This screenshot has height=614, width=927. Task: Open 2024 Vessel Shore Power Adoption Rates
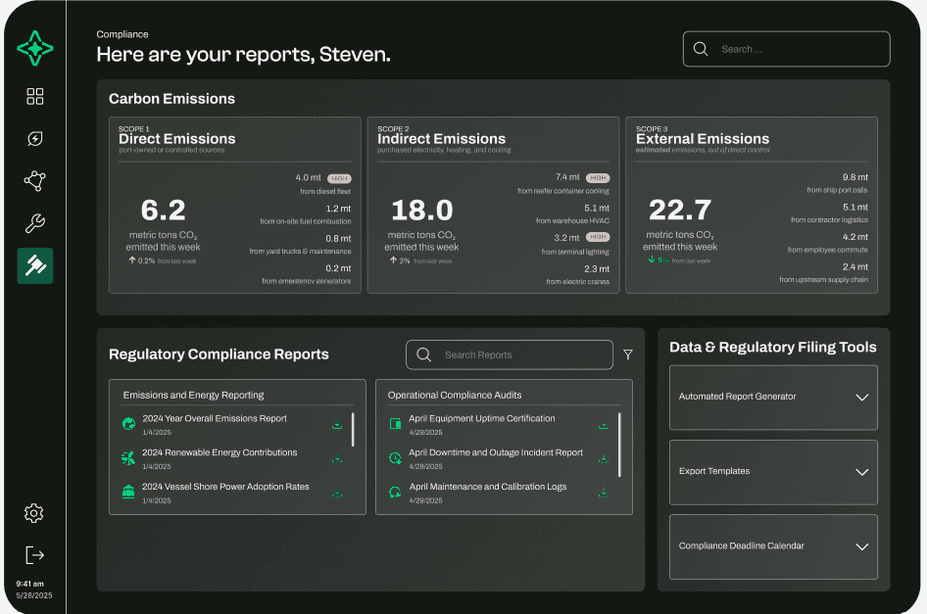(225, 487)
